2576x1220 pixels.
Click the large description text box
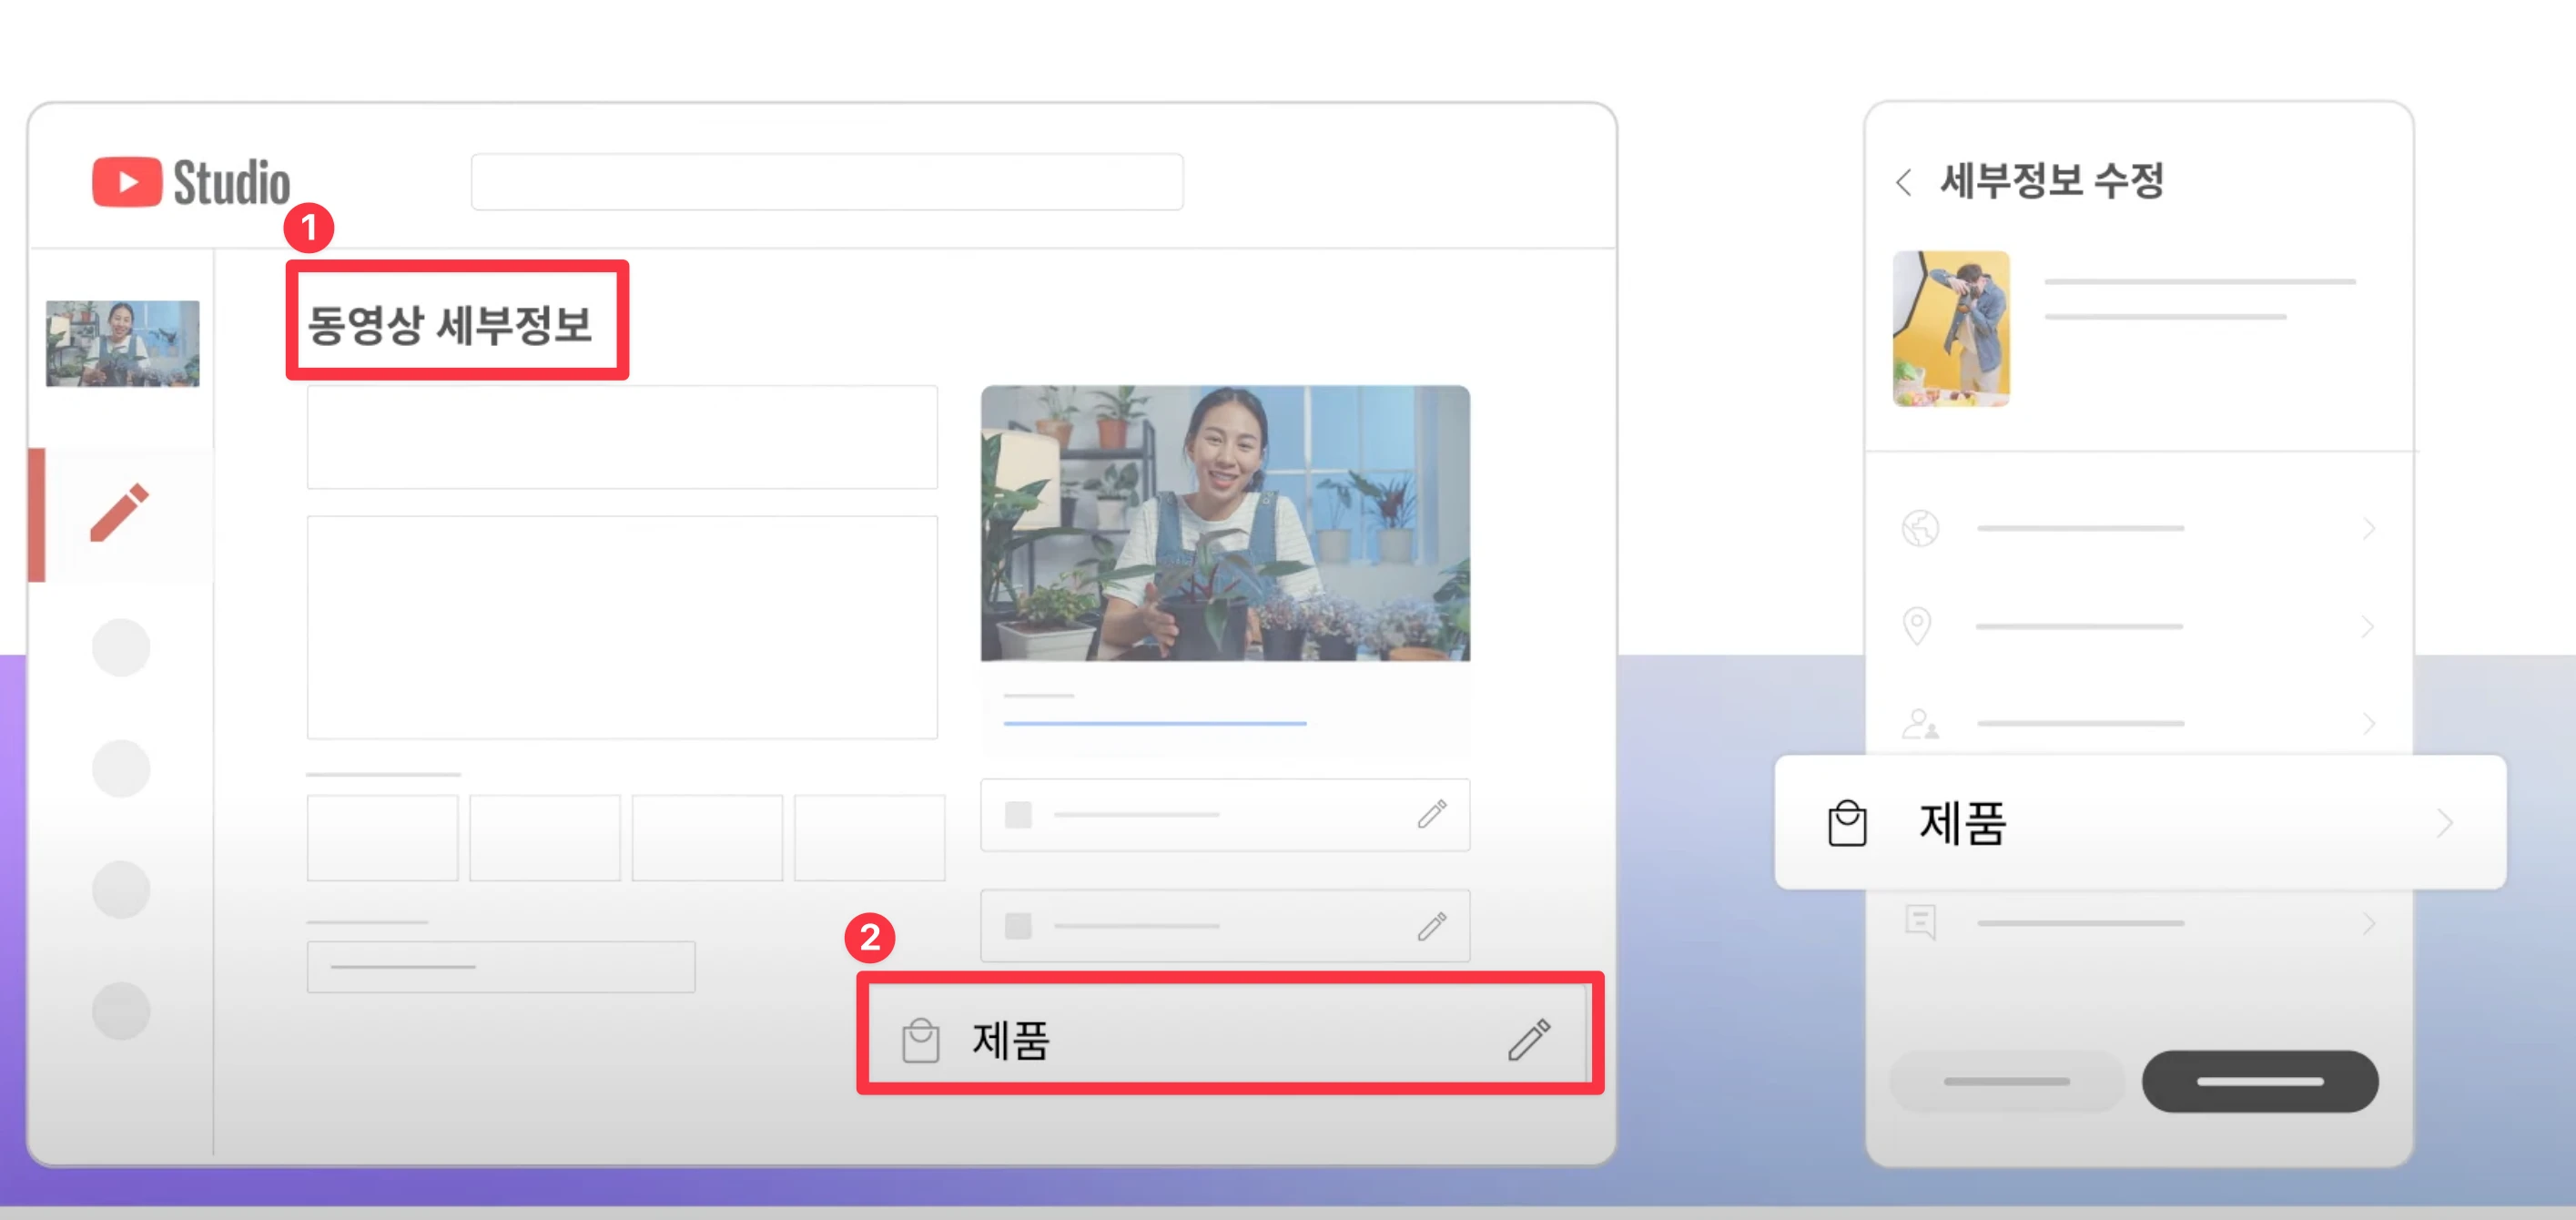[622, 627]
